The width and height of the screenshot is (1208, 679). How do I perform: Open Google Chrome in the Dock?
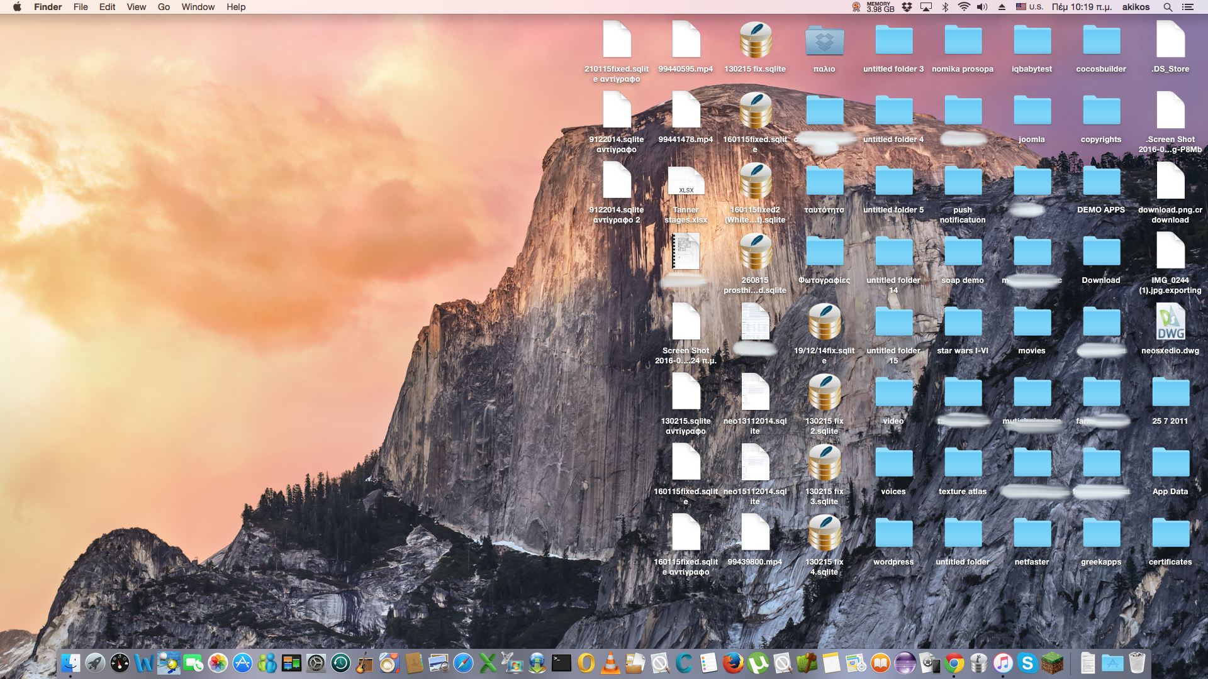coord(954,663)
